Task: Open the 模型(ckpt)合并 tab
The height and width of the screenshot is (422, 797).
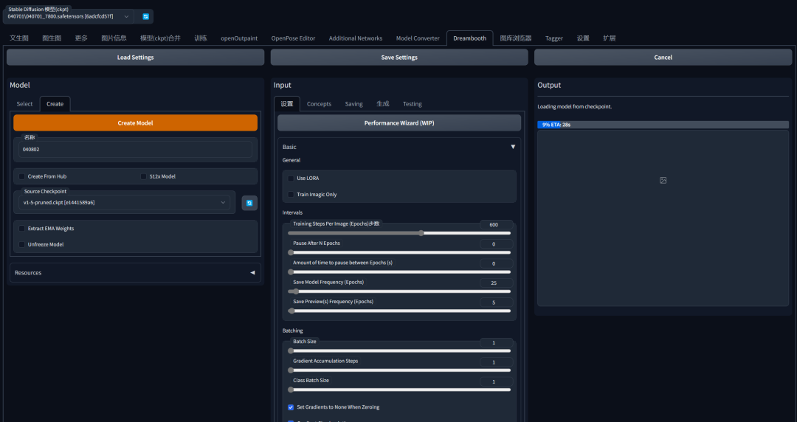Action: (160, 38)
